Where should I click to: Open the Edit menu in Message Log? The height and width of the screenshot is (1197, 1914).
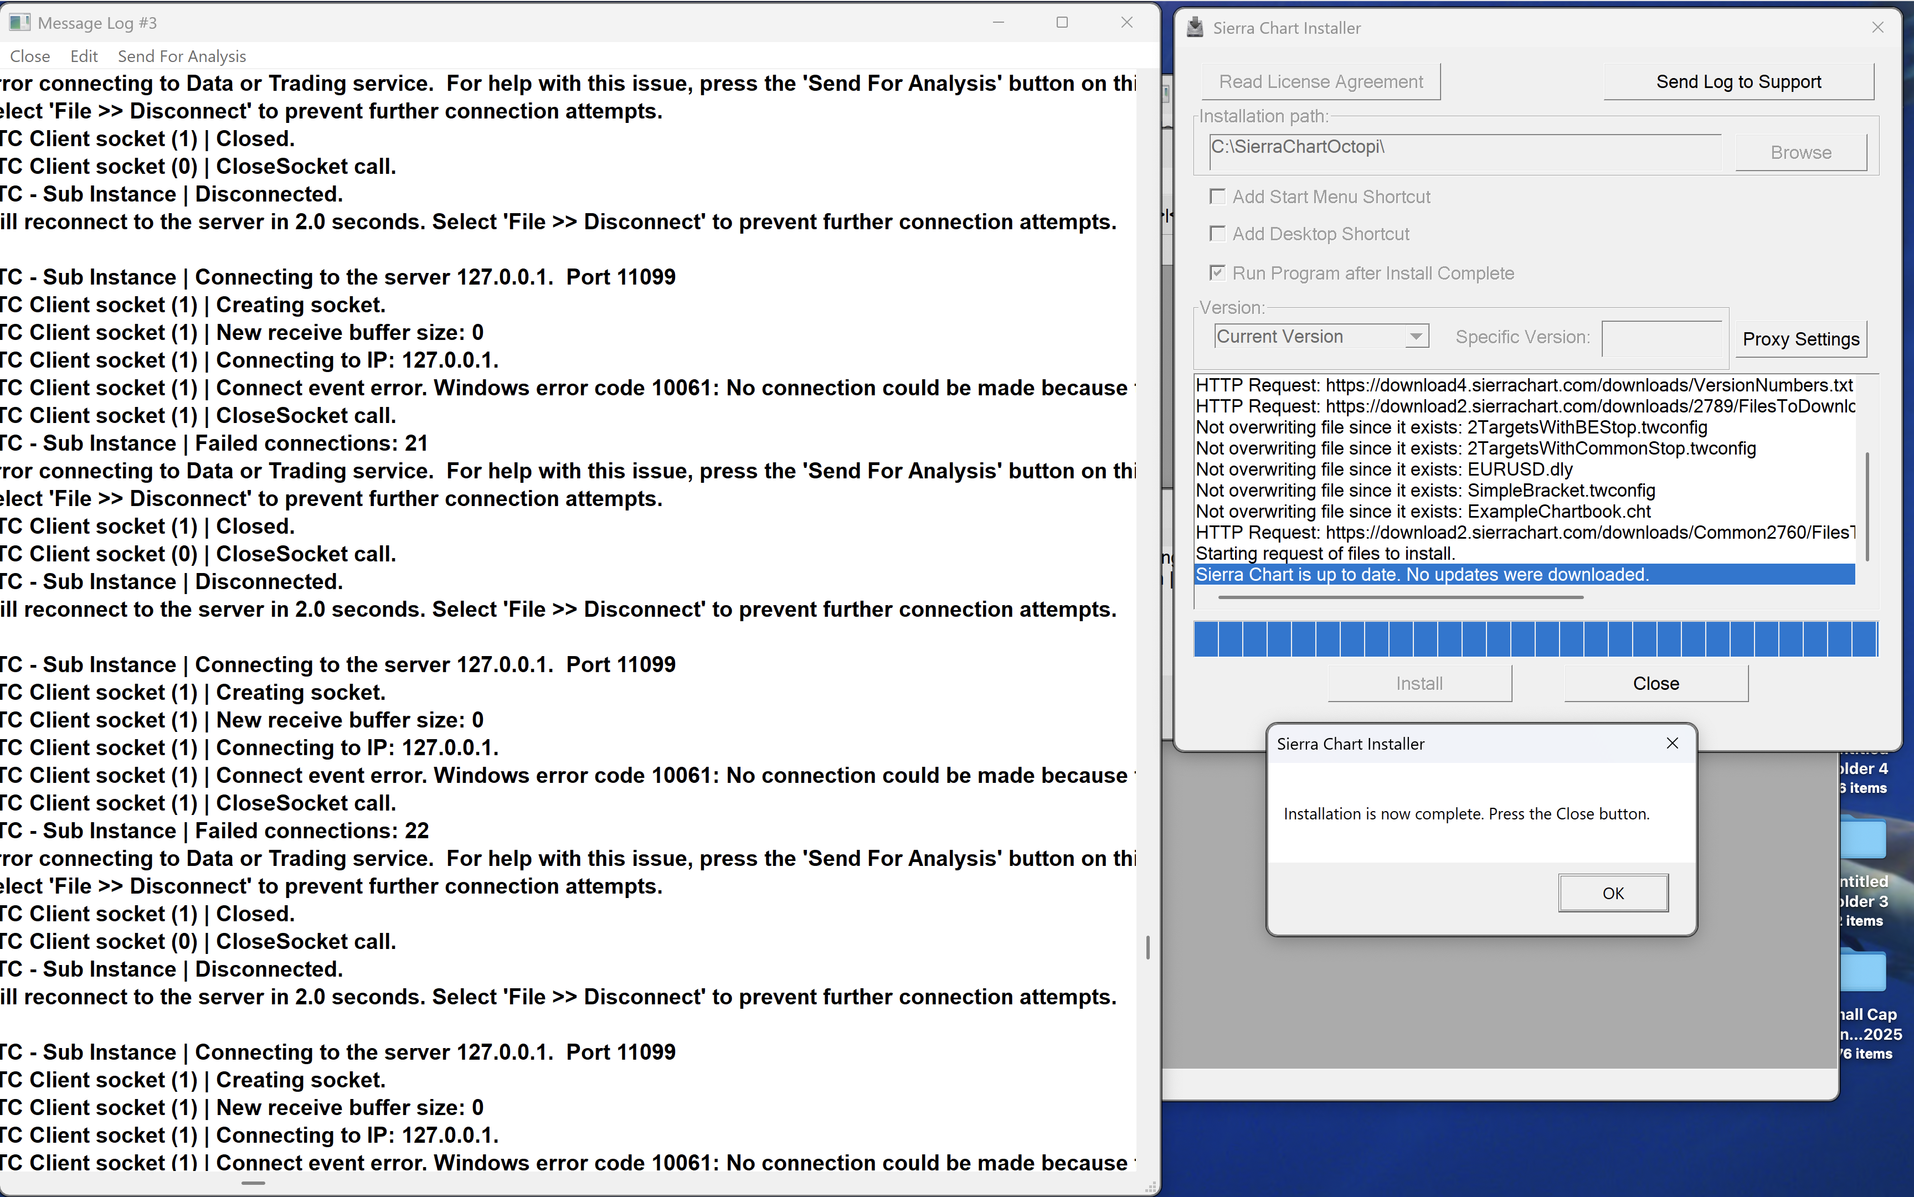coord(83,56)
